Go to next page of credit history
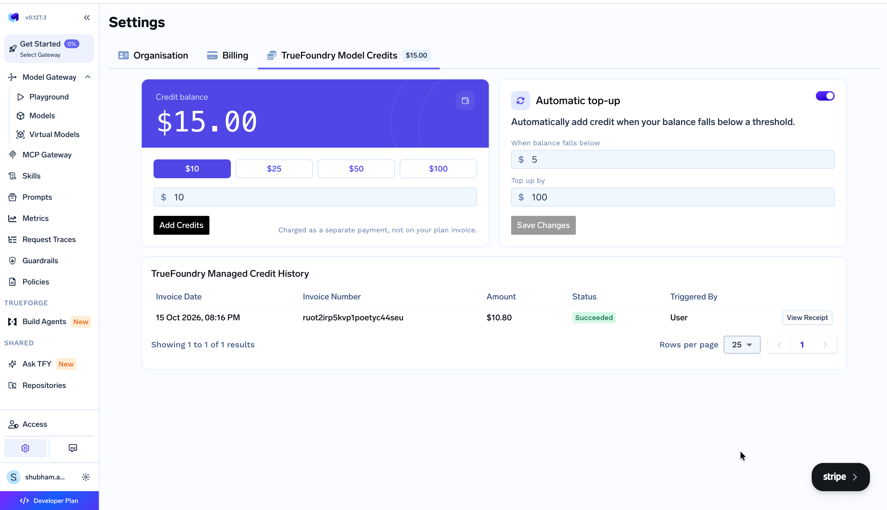Image resolution: width=887 pixels, height=510 pixels. (x=825, y=345)
